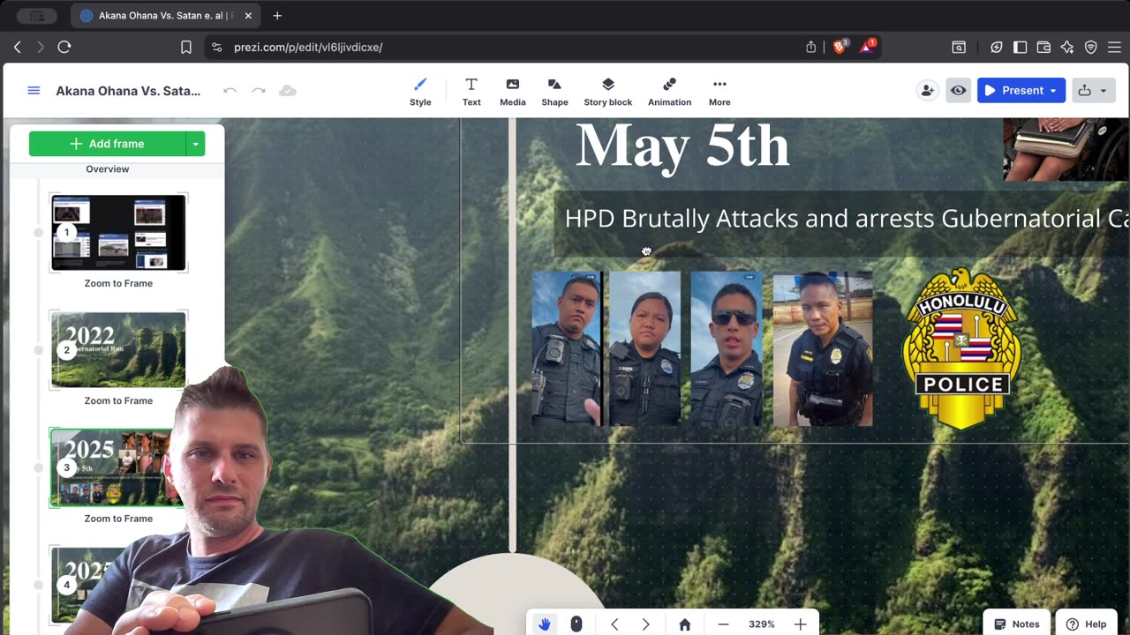Invite collaborators with add-person icon

tap(927, 90)
